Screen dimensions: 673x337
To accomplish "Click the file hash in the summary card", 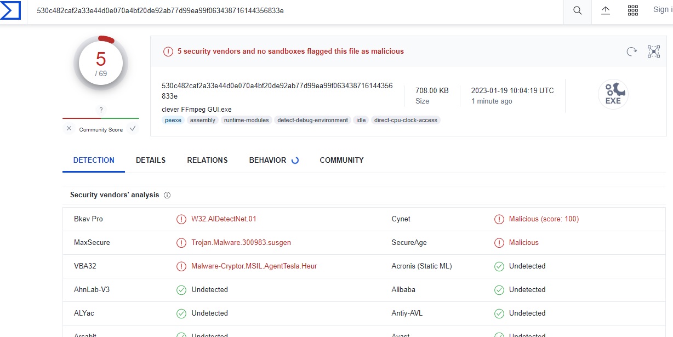I will 277,90.
